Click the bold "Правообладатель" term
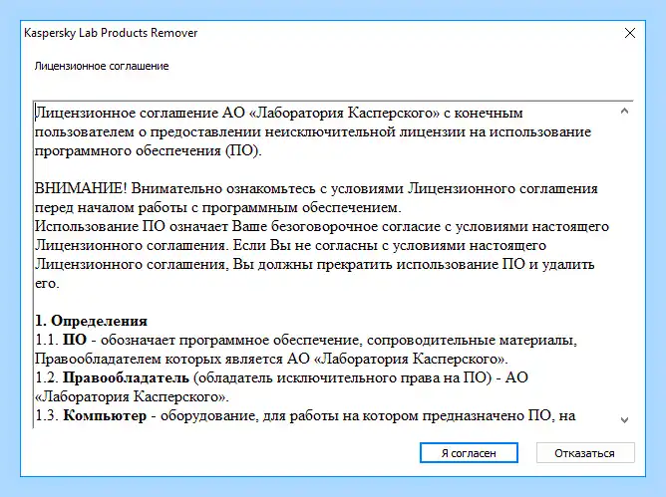The height and width of the screenshot is (497, 666). point(126,377)
